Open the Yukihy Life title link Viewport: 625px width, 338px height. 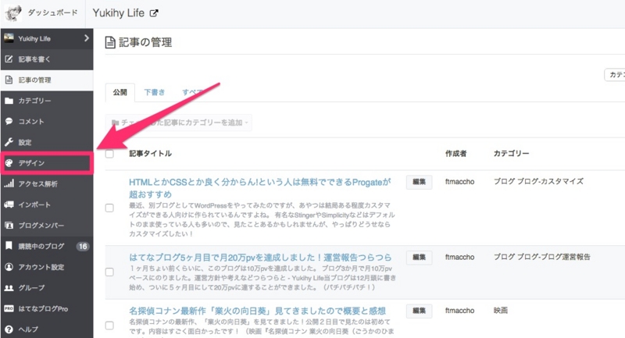119,13
